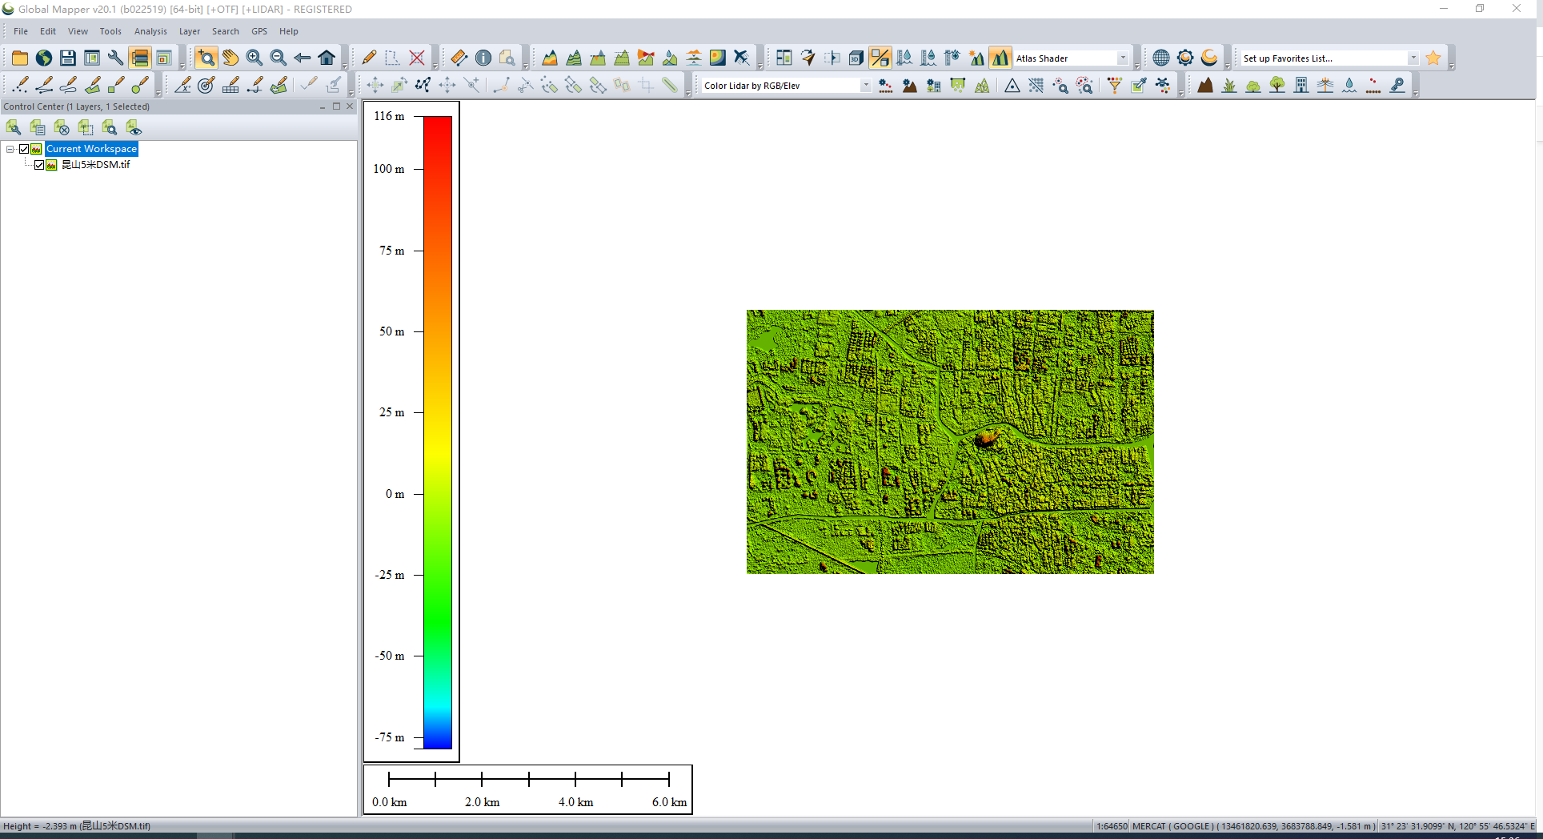The width and height of the screenshot is (1543, 839).
Task: Select the Current Workspace tree item
Action: [x=91, y=149]
